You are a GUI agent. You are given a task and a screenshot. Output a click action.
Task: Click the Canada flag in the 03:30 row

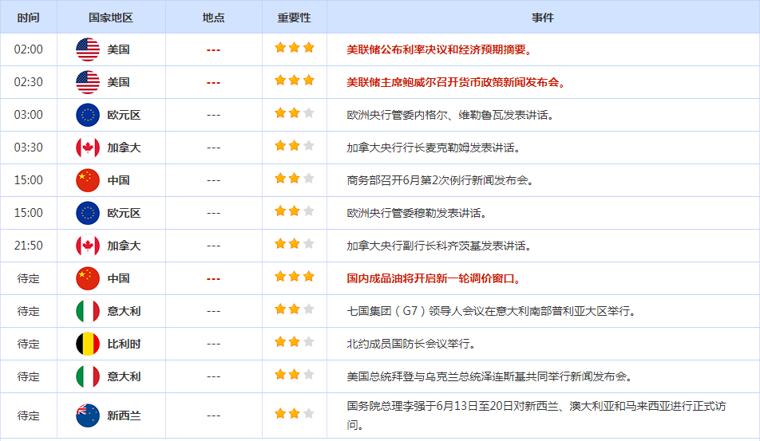(88, 148)
